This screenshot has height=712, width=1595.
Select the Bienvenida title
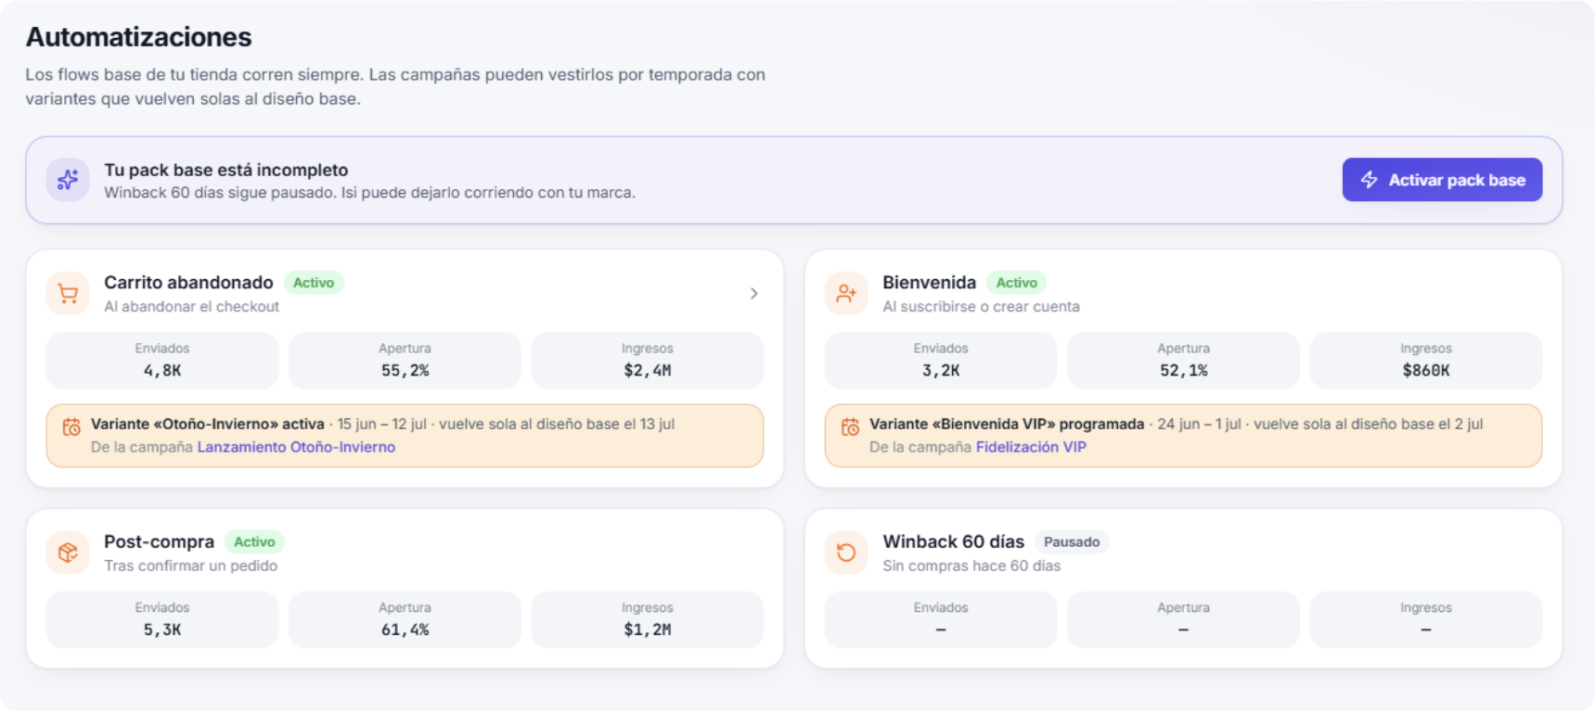pos(929,282)
